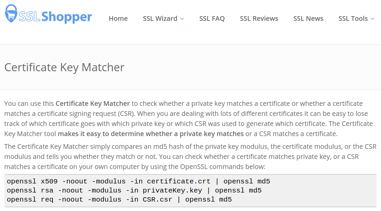Click the openssl req command line
The width and height of the screenshot is (381, 211).
click(x=119, y=200)
